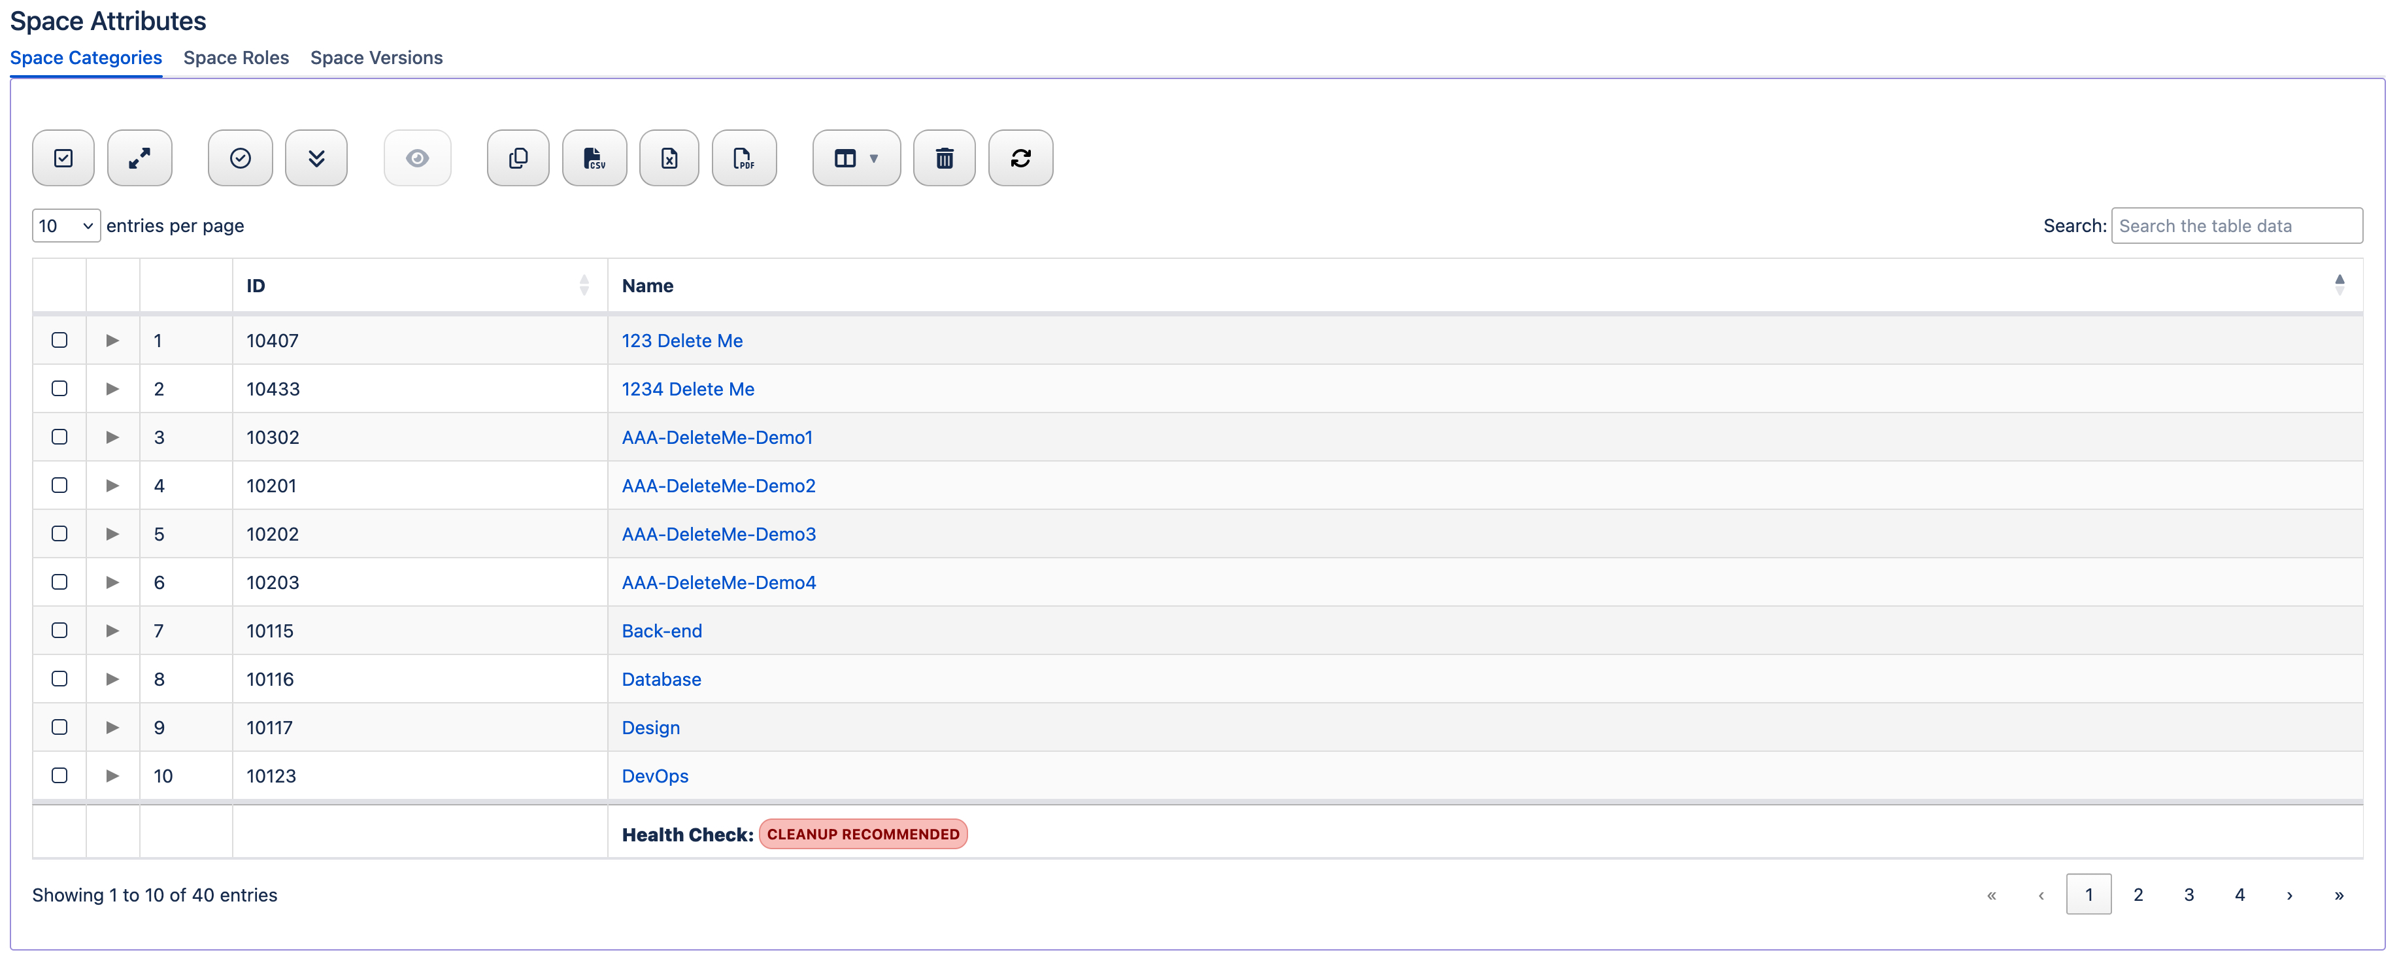This screenshot has width=2399, height=961.
Task: Click the expand arrows fullscreen icon
Action: pyautogui.click(x=140, y=158)
